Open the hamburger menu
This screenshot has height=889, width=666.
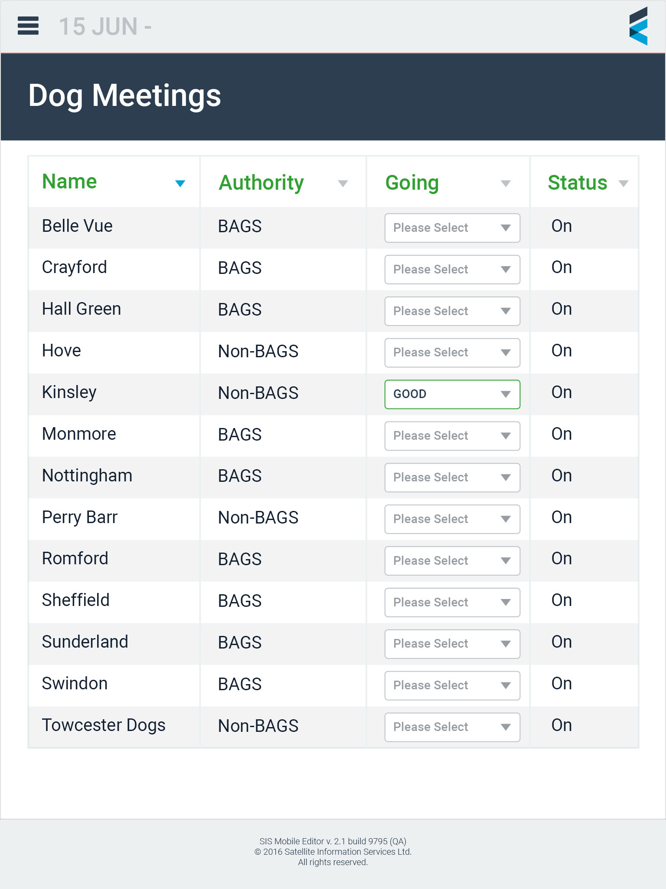28,26
